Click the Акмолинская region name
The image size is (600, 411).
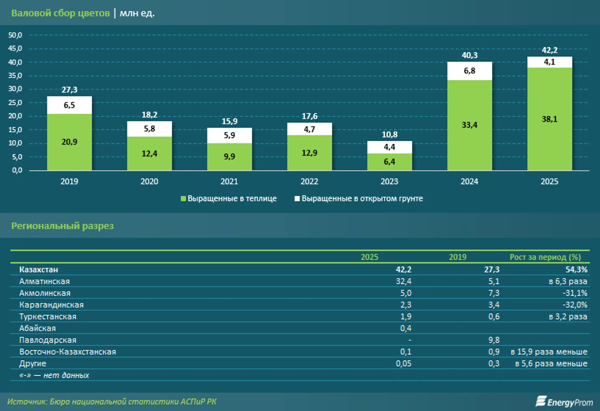[x=45, y=293]
